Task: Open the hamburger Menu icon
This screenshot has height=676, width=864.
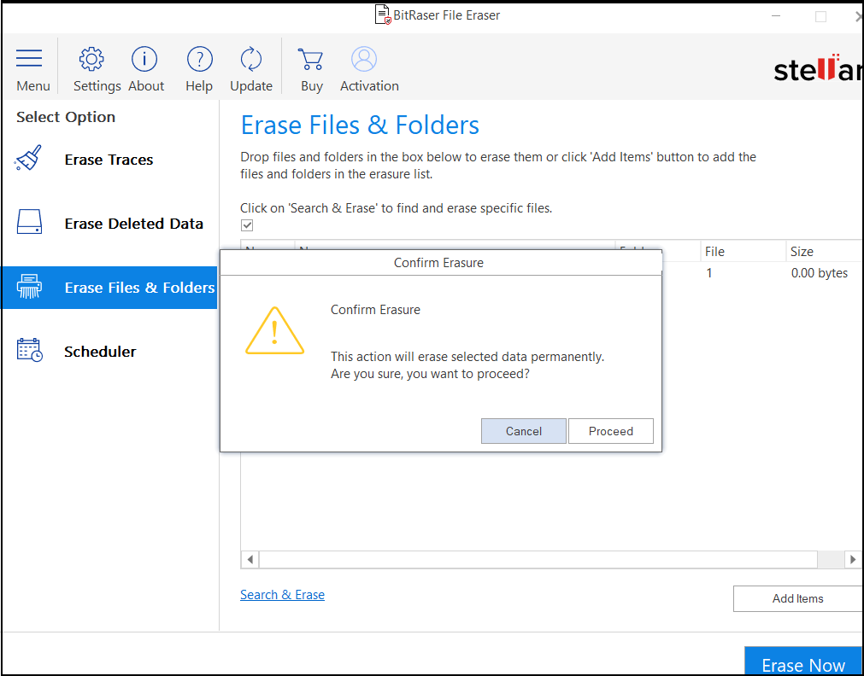Action: (x=29, y=58)
